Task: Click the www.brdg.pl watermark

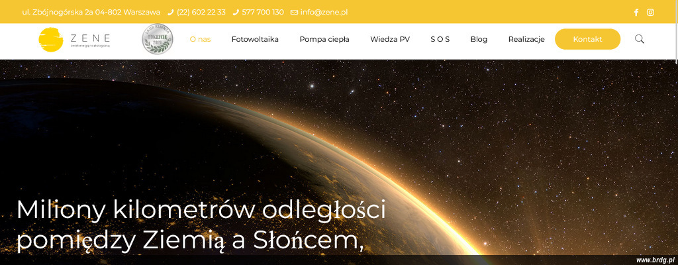Action: tap(655, 260)
